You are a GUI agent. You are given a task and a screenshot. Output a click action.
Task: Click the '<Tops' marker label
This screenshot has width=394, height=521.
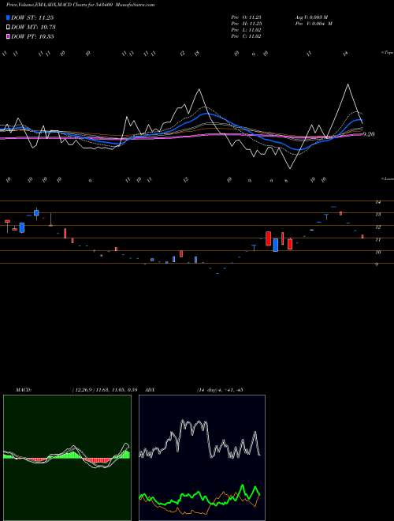387,53
